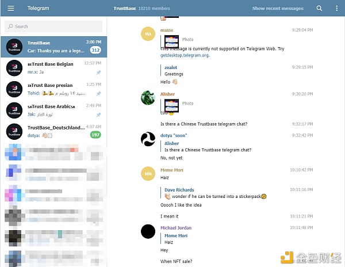Click timestamp 9:29:04 PM

[x=302, y=30]
